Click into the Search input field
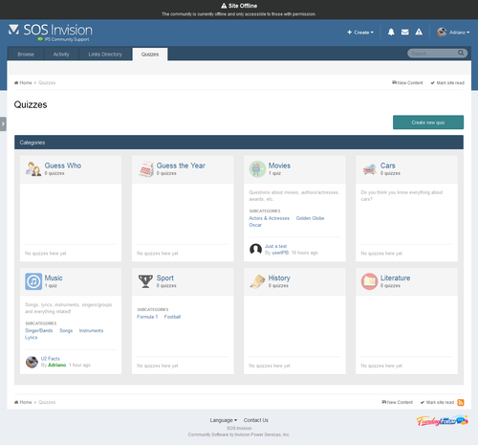This screenshot has width=478, height=445. pos(433,54)
